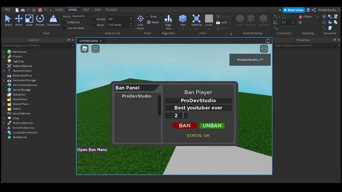Click the ProDevStudio_YT player list entry
This screenshot has height=192, width=342.
[250, 60]
